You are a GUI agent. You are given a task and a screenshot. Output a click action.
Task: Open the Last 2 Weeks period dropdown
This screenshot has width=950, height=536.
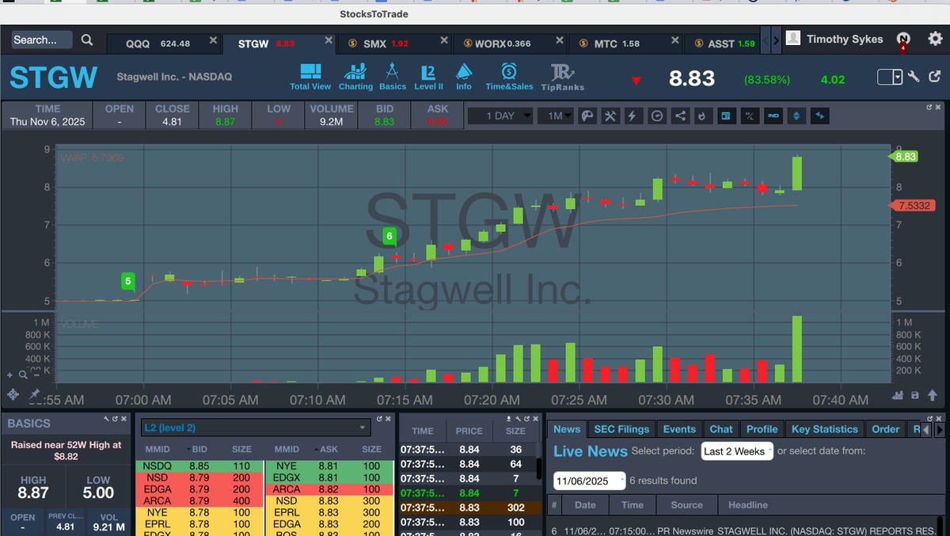[737, 451]
